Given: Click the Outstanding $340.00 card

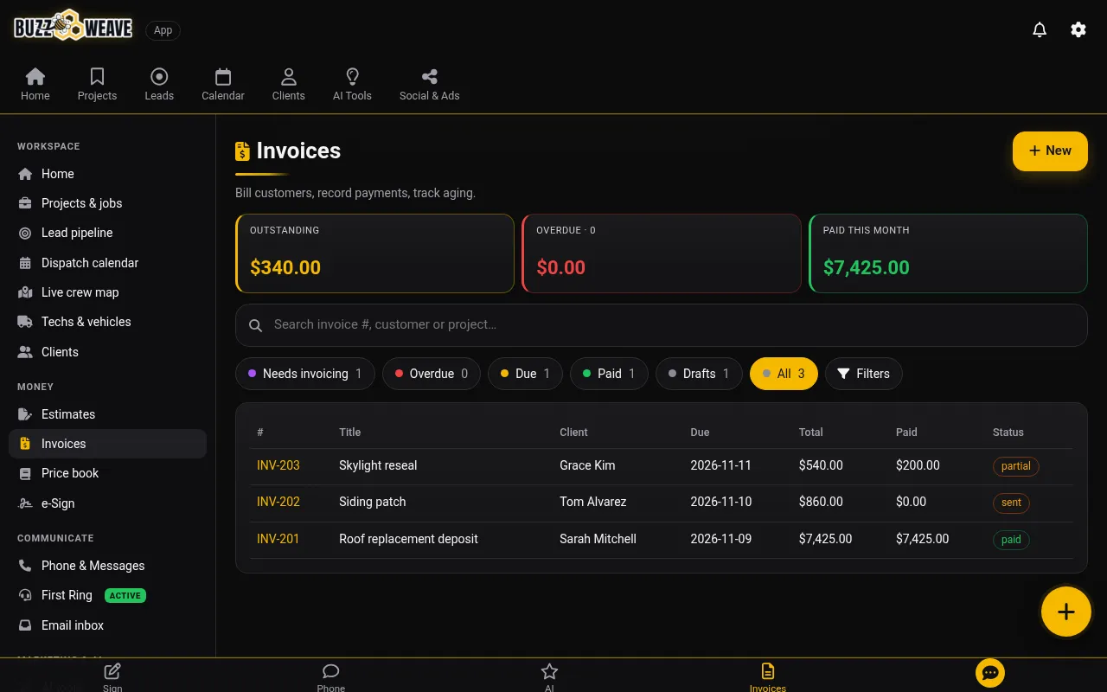Looking at the screenshot, I should click(x=375, y=253).
